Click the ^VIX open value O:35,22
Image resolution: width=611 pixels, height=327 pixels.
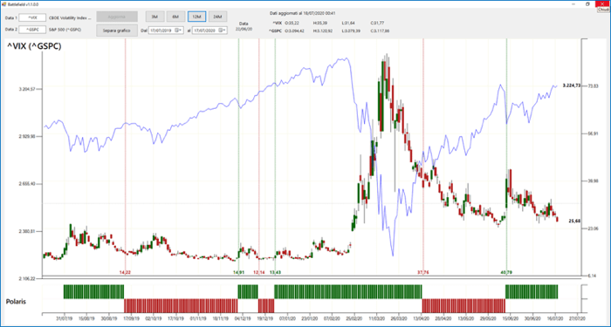292,23
